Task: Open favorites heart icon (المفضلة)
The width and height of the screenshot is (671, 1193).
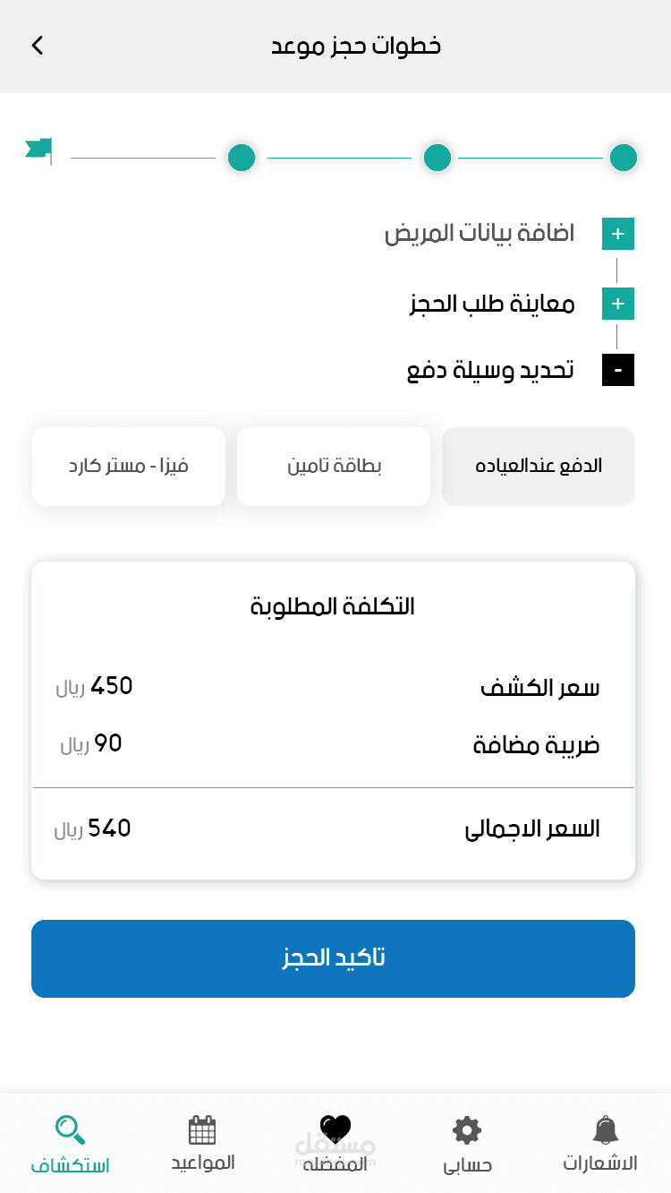Action: pos(335,1129)
